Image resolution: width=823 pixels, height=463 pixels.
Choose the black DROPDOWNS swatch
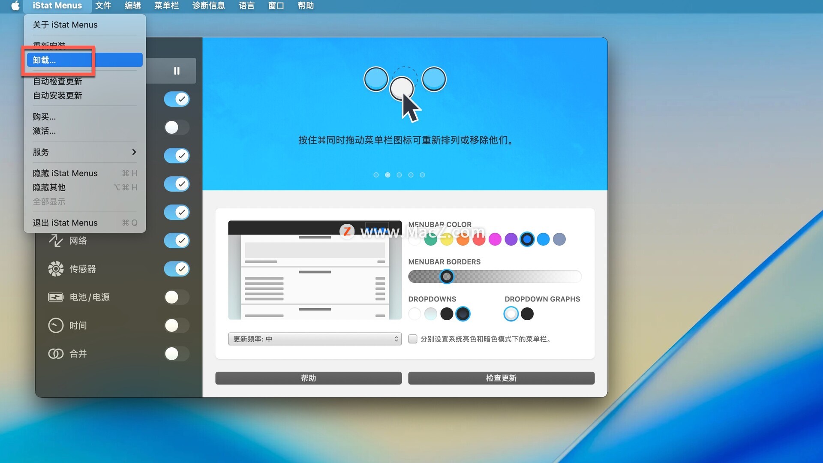pos(447,314)
